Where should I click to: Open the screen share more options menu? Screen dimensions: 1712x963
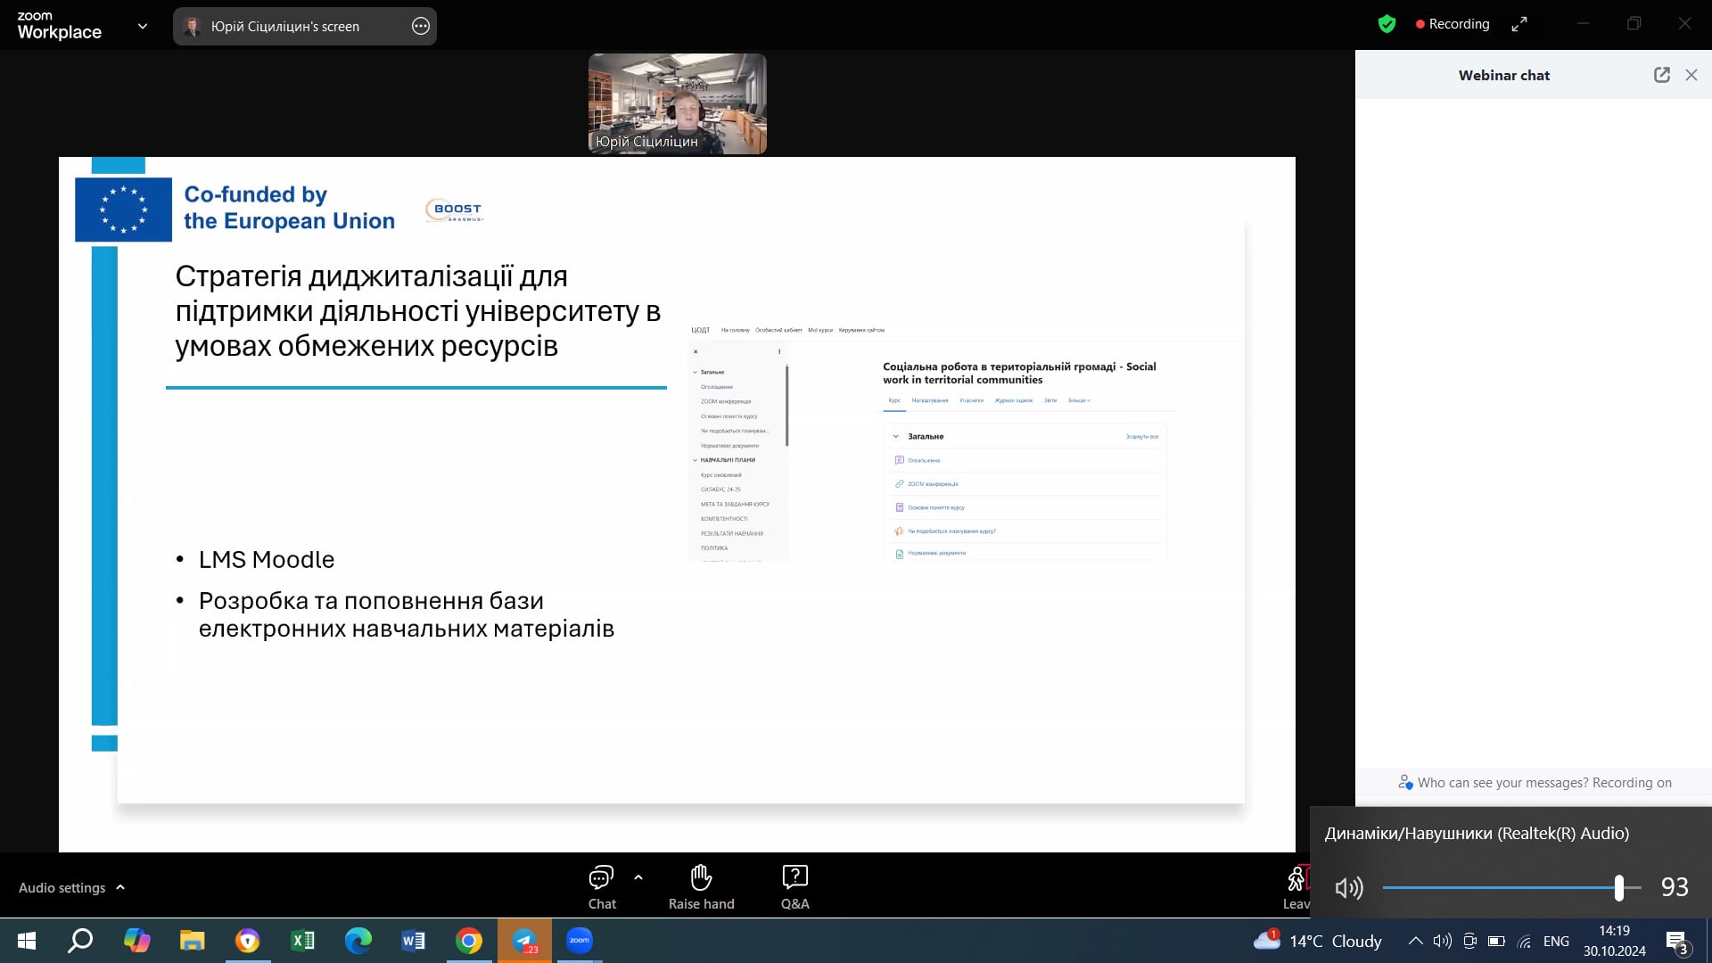coord(421,26)
